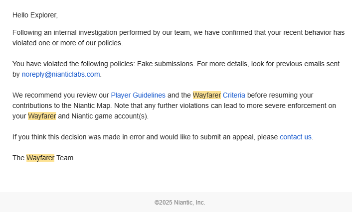Click the contact us link
Viewport: 352px width, 212px height.
pyautogui.click(x=296, y=137)
